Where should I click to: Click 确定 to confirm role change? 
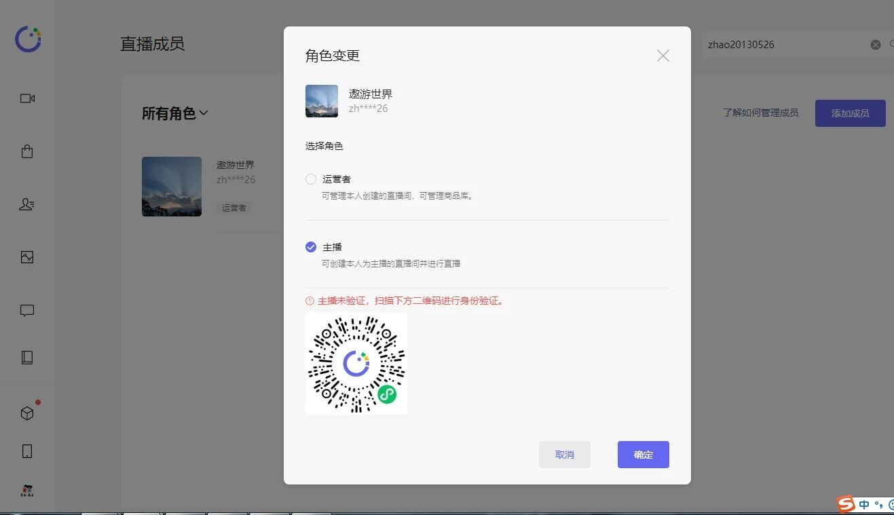tap(644, 455)
